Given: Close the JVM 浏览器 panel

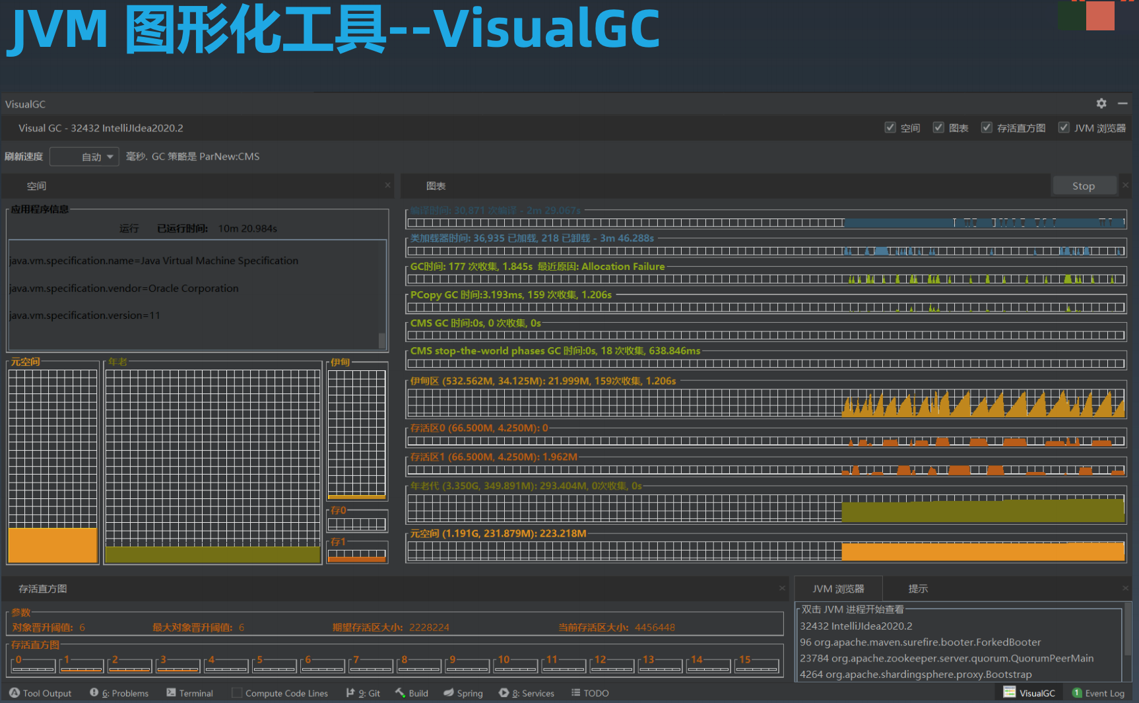Looking at the screenshot, I should tap(1126, 588).
